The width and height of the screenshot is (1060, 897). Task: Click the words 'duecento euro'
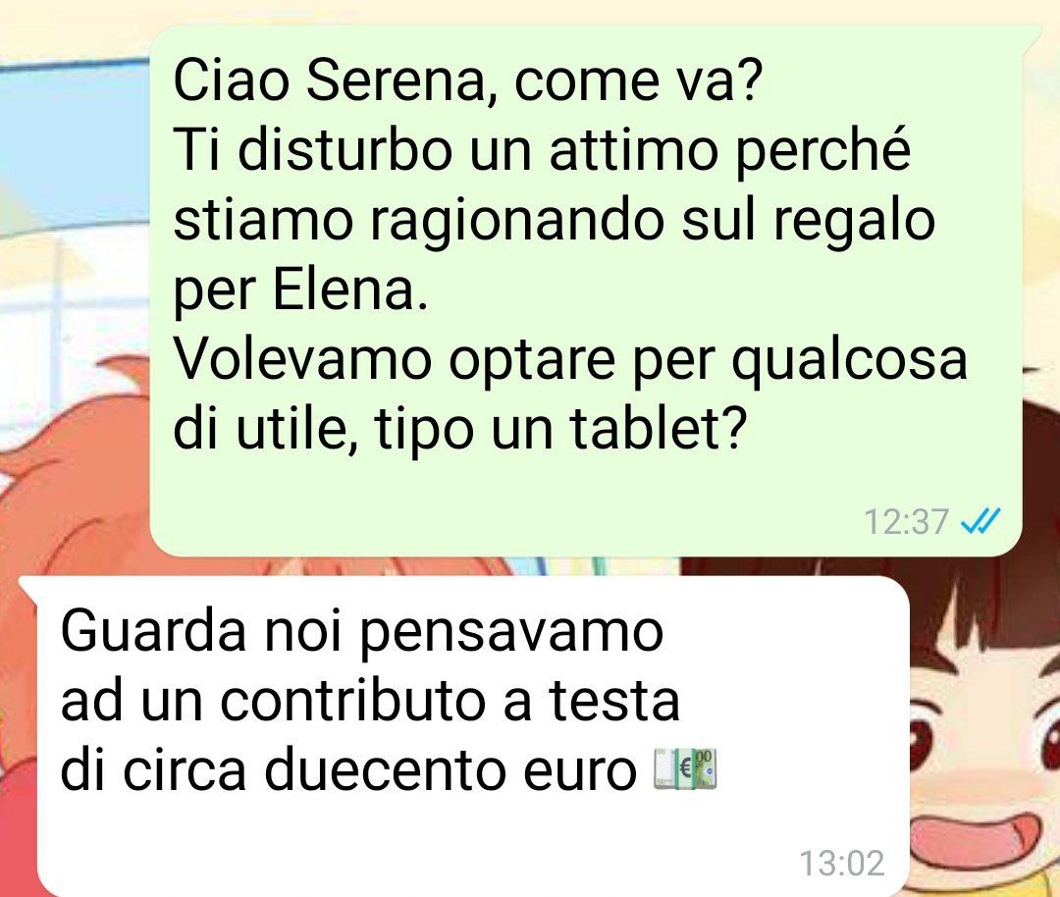pos(450,769)
